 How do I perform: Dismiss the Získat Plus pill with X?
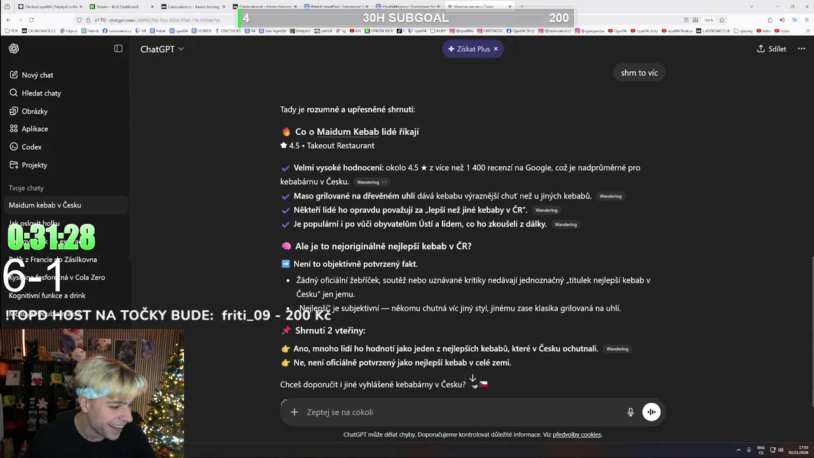tap(496, 49)
